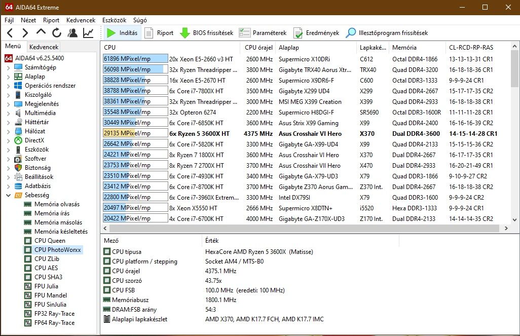
Task: Open CPU AES benchmark
Action: 46,268
